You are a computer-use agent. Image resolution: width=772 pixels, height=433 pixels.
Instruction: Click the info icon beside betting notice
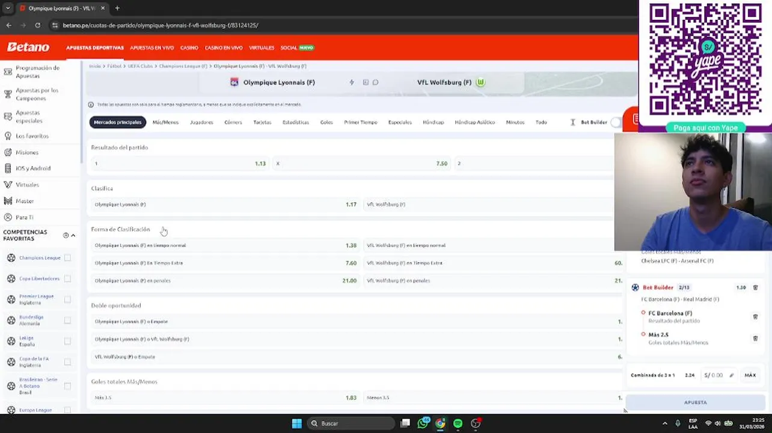[x=91, y=105]
